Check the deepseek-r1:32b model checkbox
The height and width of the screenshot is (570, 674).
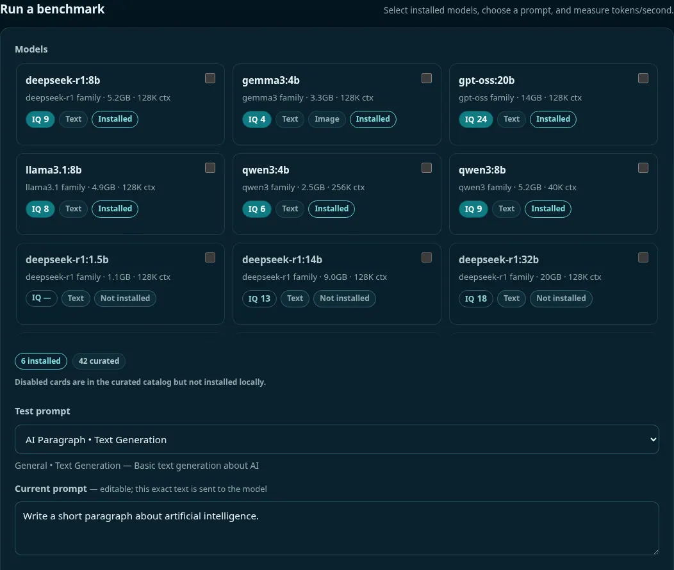tap(643, 257)
